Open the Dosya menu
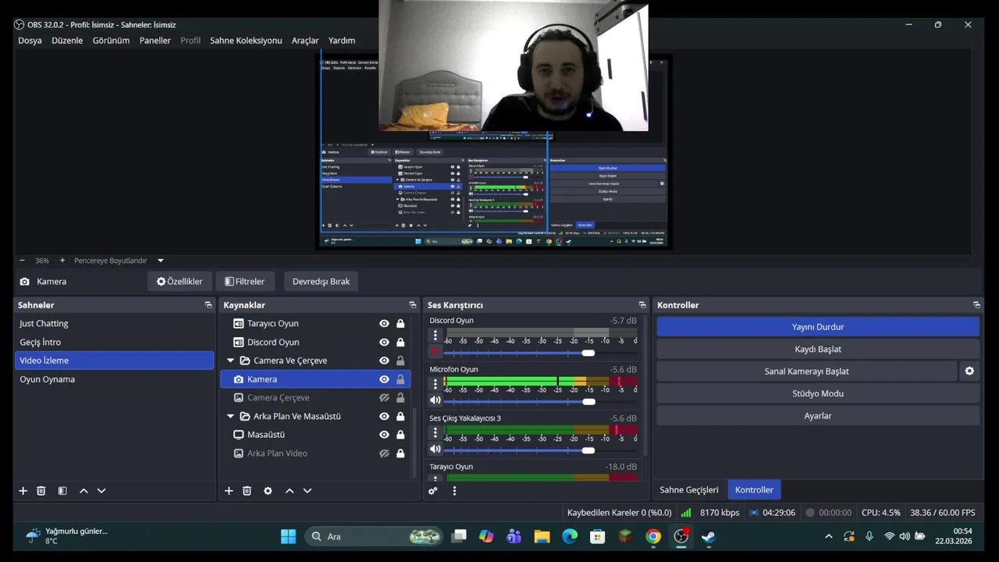 click(x=30, y=41)
